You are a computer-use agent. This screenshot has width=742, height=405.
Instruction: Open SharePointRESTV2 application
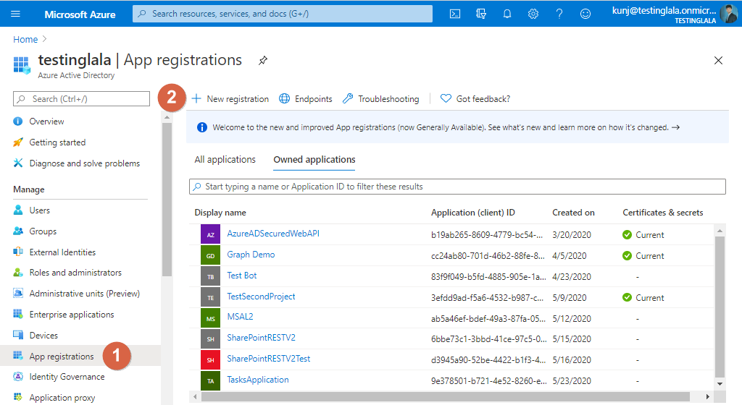tap(261, 338)
